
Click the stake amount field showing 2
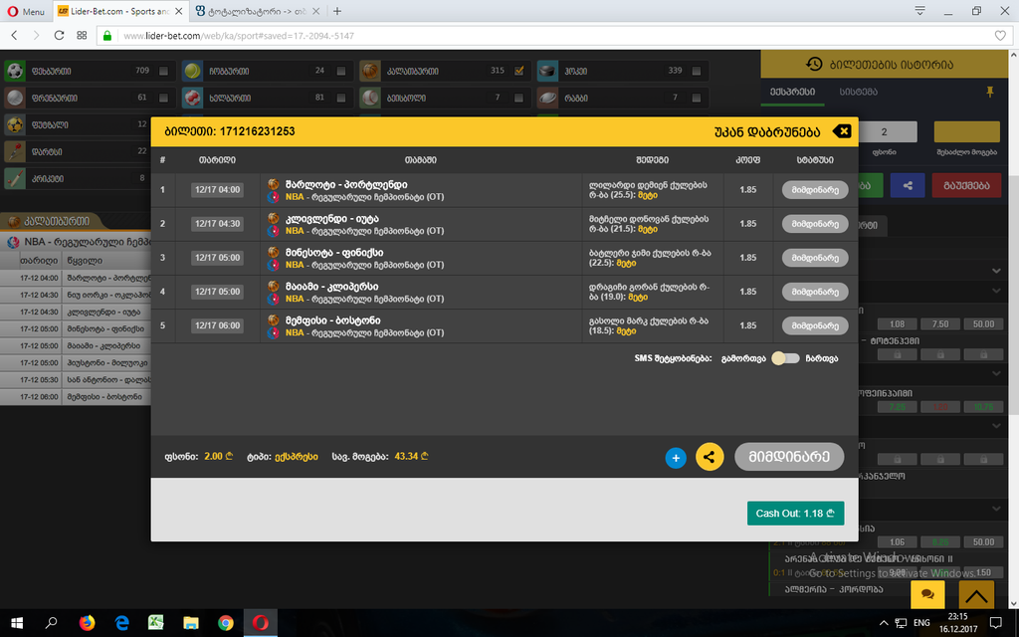tap(884, 132)
